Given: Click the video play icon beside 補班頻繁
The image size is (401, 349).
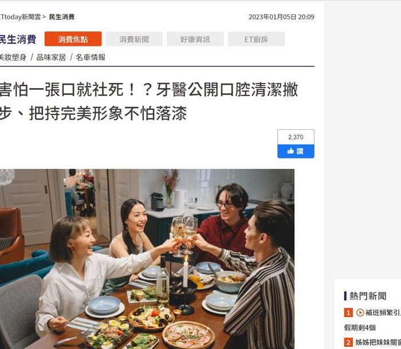Looking at the screenshot, I should (360, 312).
